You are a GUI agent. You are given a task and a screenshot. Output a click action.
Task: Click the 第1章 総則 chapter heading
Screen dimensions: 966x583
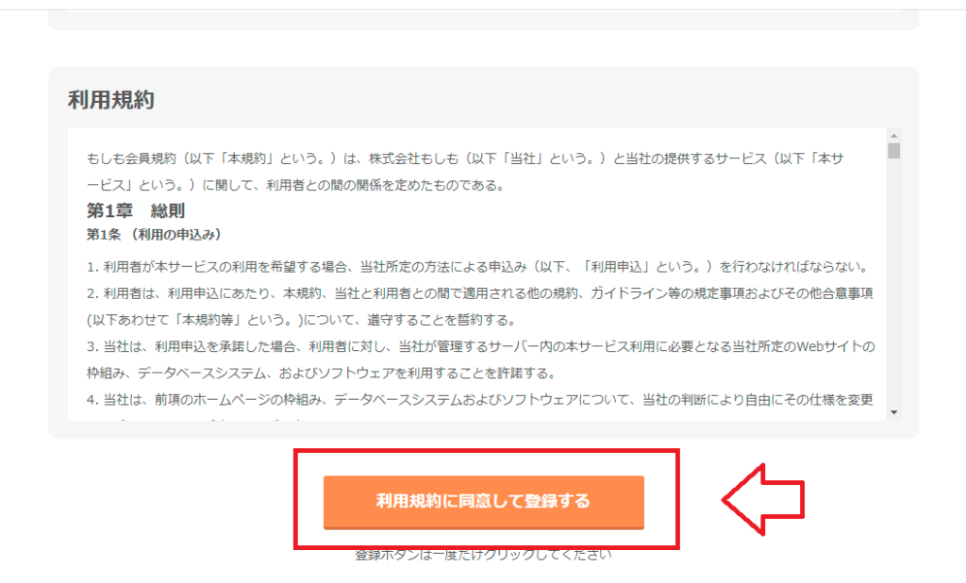[x=136, y=210]
